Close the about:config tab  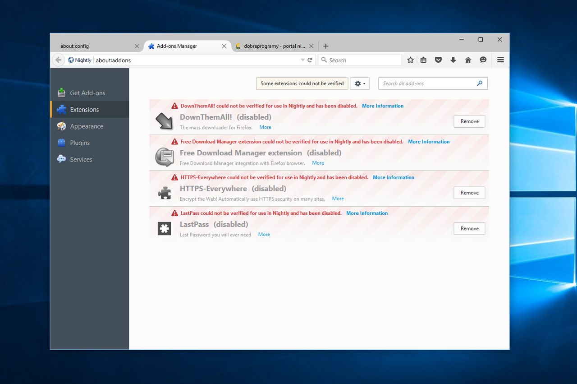(x=137, y=46)
